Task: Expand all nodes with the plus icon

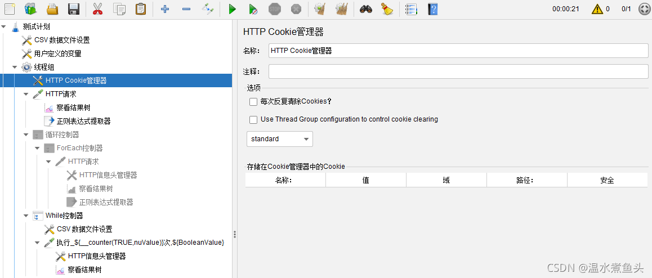Action: [x=164, y=8]
